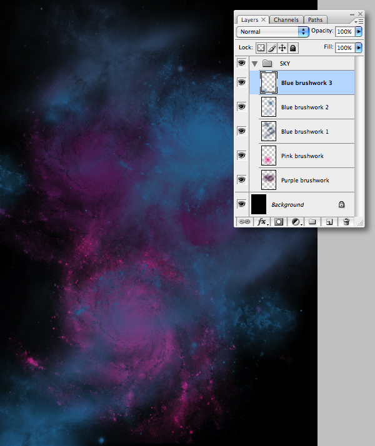Screen dimensions: 375x446
Task: Close the Layers tab
Action: pyautogui.click(x=264, y=19)
